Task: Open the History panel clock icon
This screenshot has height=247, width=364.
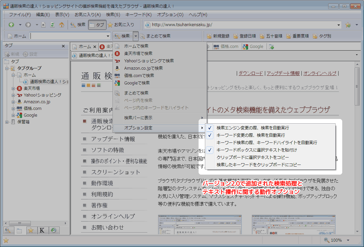Action: click(53, 230)
